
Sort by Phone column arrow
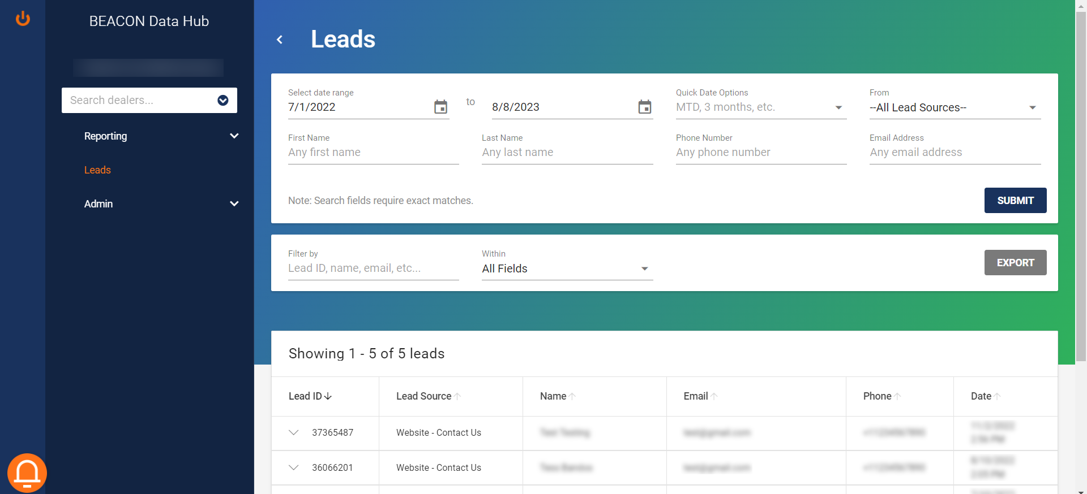tap(897, 396)
